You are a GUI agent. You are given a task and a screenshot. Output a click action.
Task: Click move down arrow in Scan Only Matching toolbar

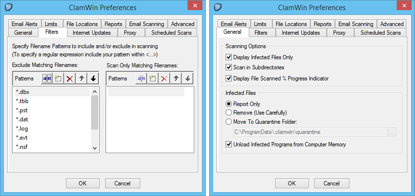[187, 78]
